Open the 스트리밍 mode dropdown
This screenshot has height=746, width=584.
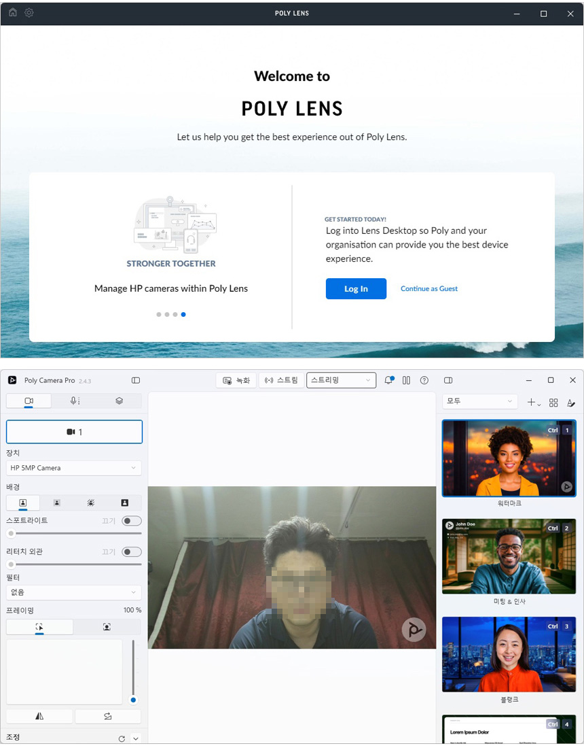point(341,380)
